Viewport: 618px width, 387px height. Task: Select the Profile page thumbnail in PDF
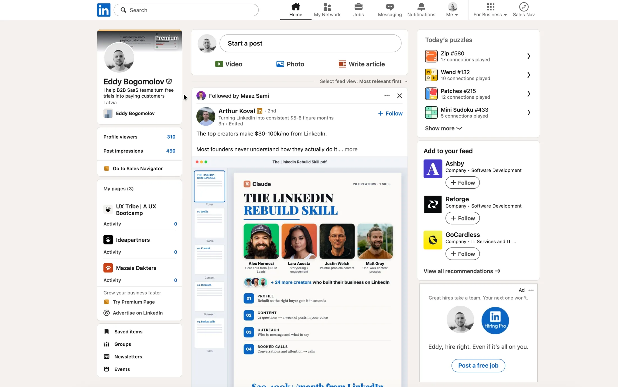pyautogui.click(x=210, y=223)
